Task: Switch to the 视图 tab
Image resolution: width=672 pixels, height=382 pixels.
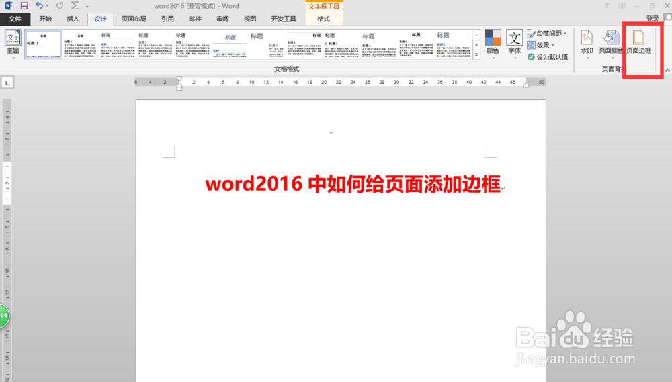Action: 250,19
